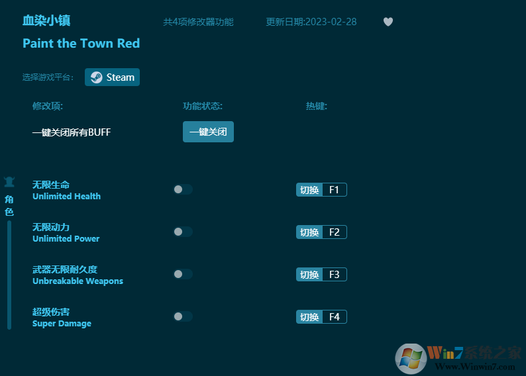Click 切换 button for F3 hotkey
This screenshot has width=526, height=376.
tap(309, 275)
